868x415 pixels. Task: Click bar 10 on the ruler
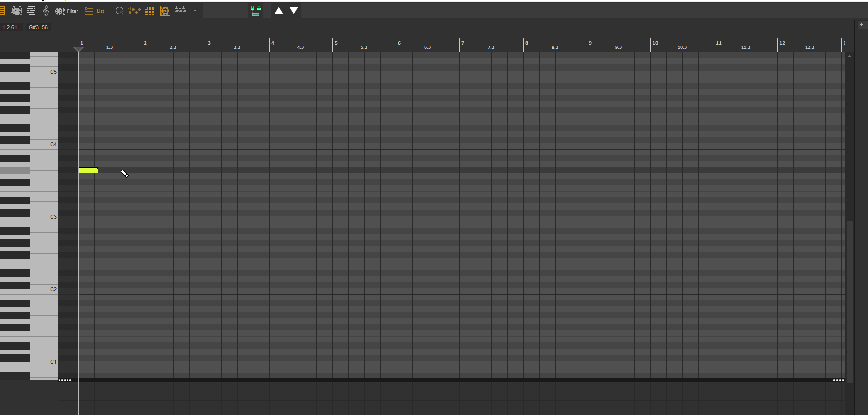655,43
